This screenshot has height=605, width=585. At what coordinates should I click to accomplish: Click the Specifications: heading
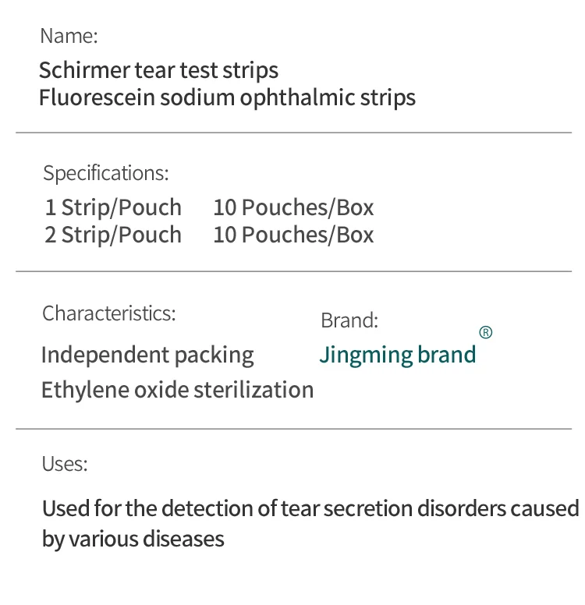pos(106,173)
